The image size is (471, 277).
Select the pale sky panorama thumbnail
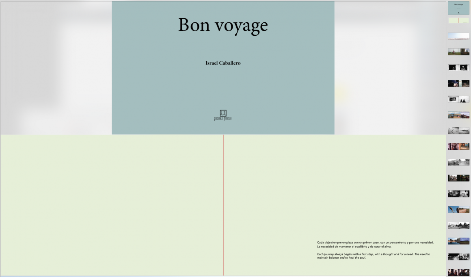tap(458, 36)
